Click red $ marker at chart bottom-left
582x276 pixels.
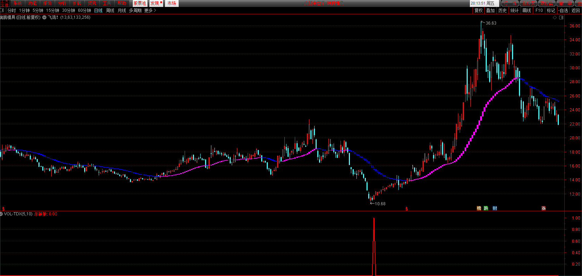click(x=3, y=209)
